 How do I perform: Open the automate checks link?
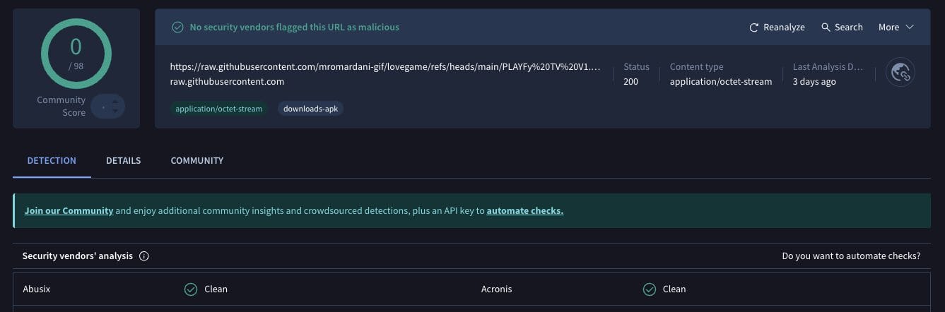coord(525,210)
